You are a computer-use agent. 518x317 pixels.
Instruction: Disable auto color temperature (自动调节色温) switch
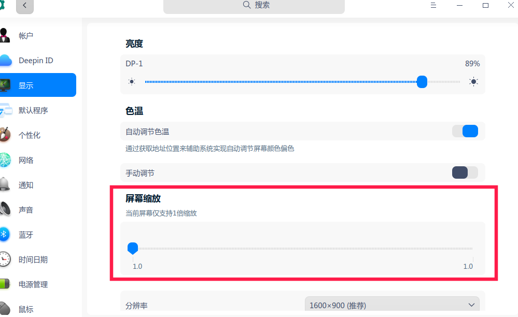(x=465, y=131)
